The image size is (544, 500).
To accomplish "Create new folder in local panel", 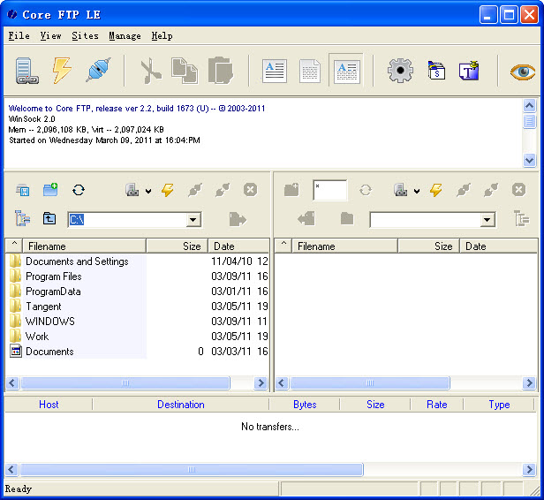I will coord(50,190).
